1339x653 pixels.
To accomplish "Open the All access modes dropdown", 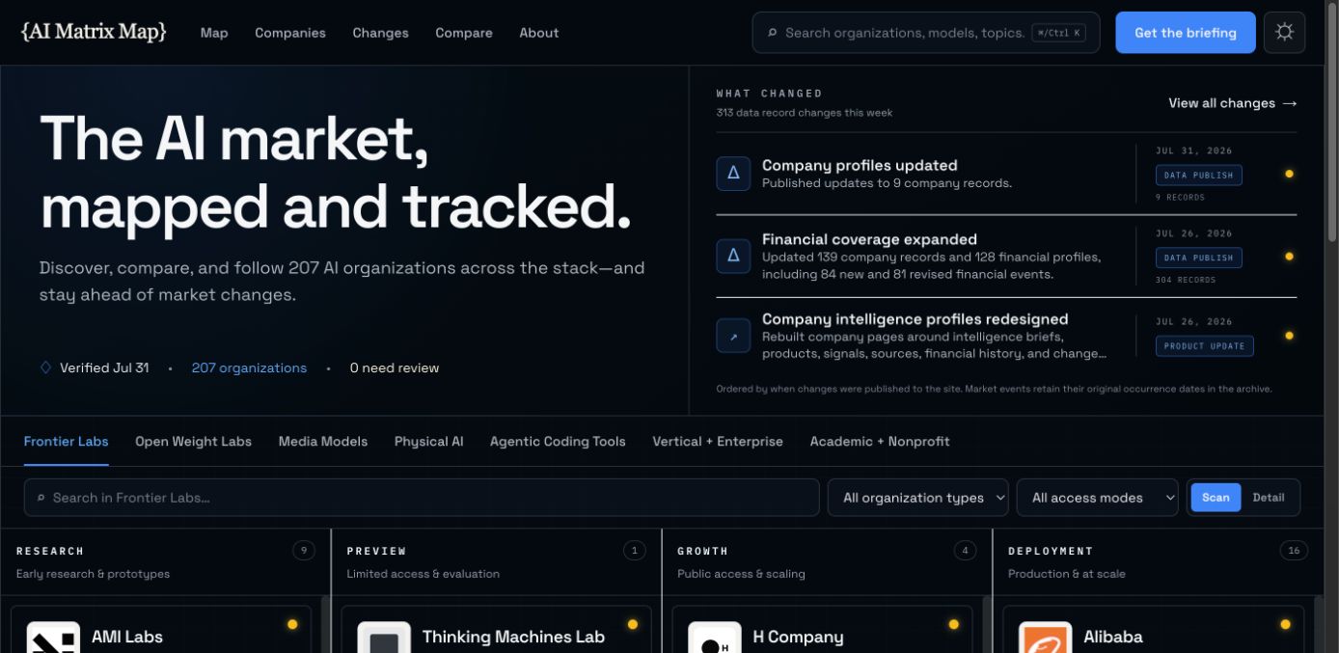I will [x=1098, y=498].
